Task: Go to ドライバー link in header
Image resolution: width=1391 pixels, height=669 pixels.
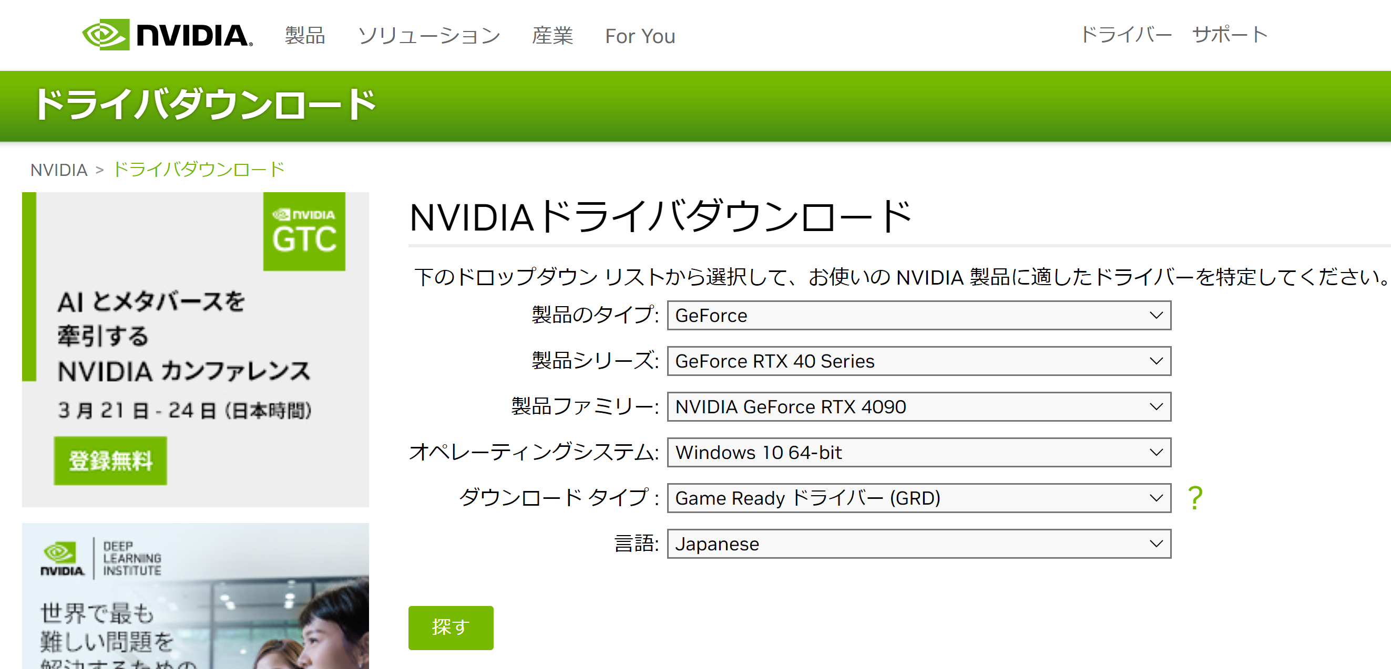Action: pyautogui.click(x=1127, y=35)
